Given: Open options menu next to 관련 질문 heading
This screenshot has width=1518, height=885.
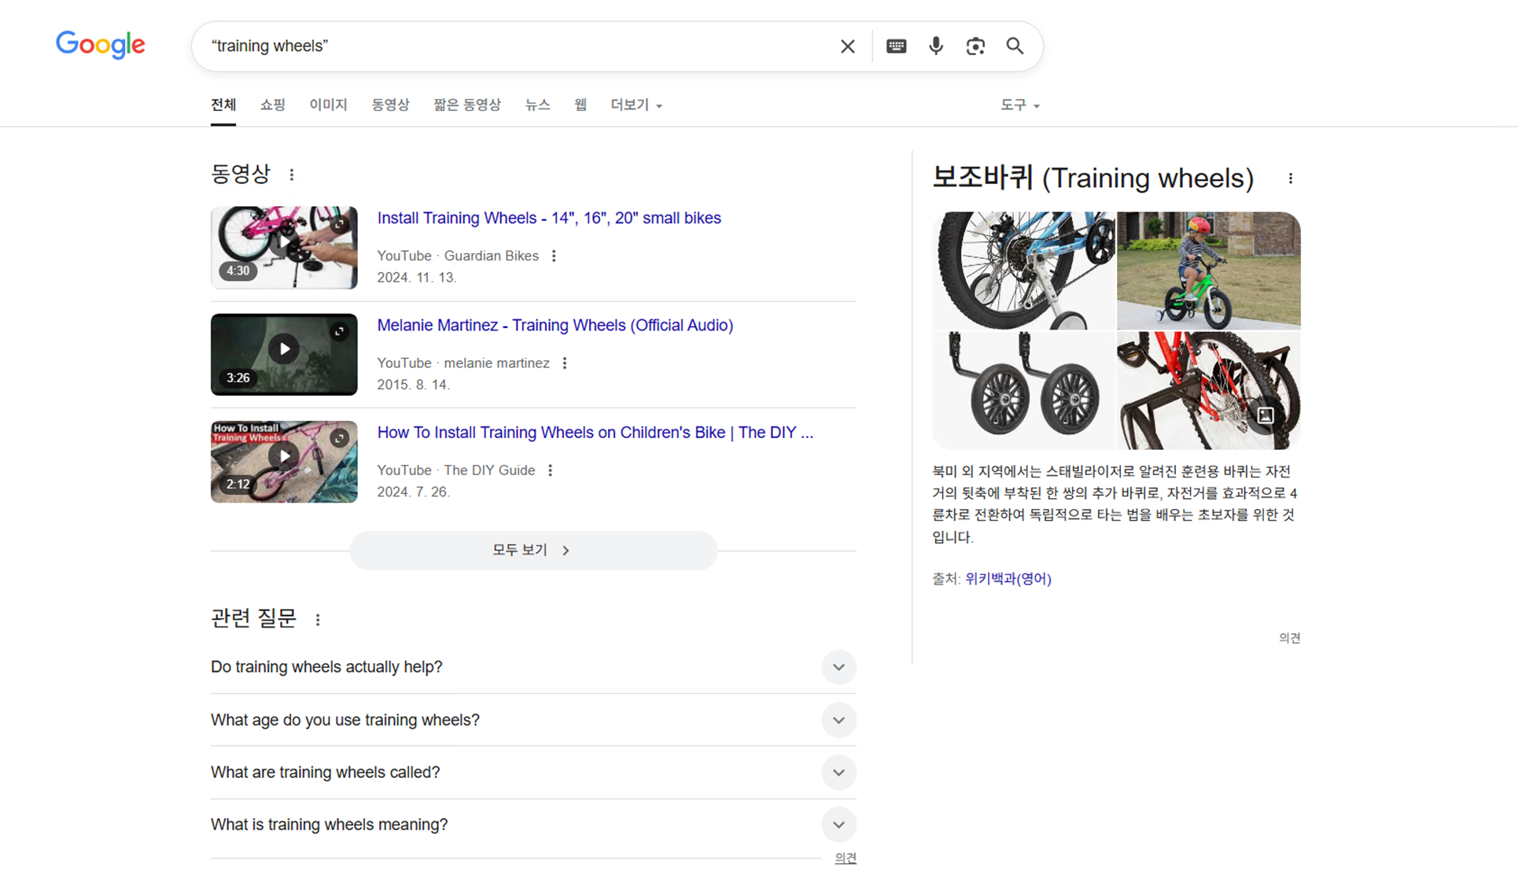Looking at the screenshot, I should 318,620.
